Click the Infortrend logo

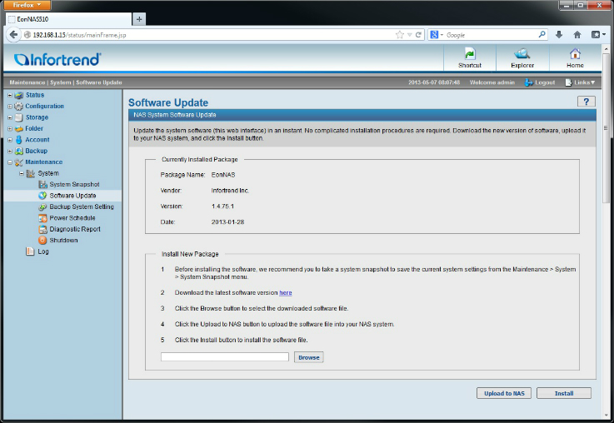57,59
